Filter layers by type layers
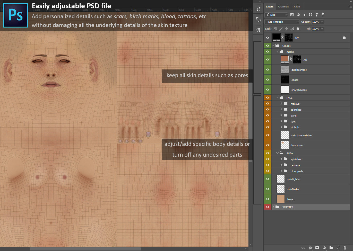Image resolution: width=353 pixels, height=251 pixels. [x=304, y=15]
